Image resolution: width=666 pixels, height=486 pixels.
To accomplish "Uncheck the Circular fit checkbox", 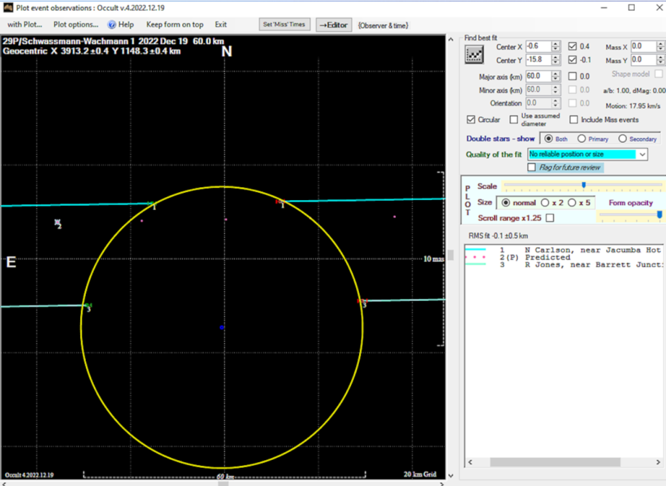I will point(471,120).
